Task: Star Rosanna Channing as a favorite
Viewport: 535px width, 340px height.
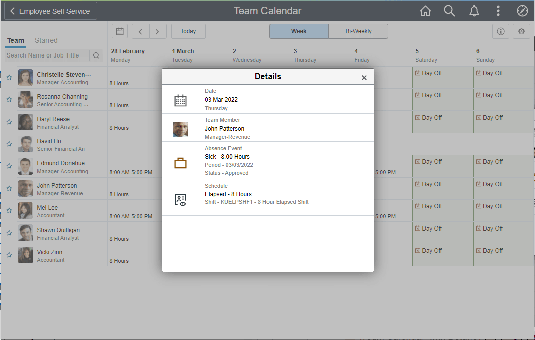Action: click(x=9, y=99)
